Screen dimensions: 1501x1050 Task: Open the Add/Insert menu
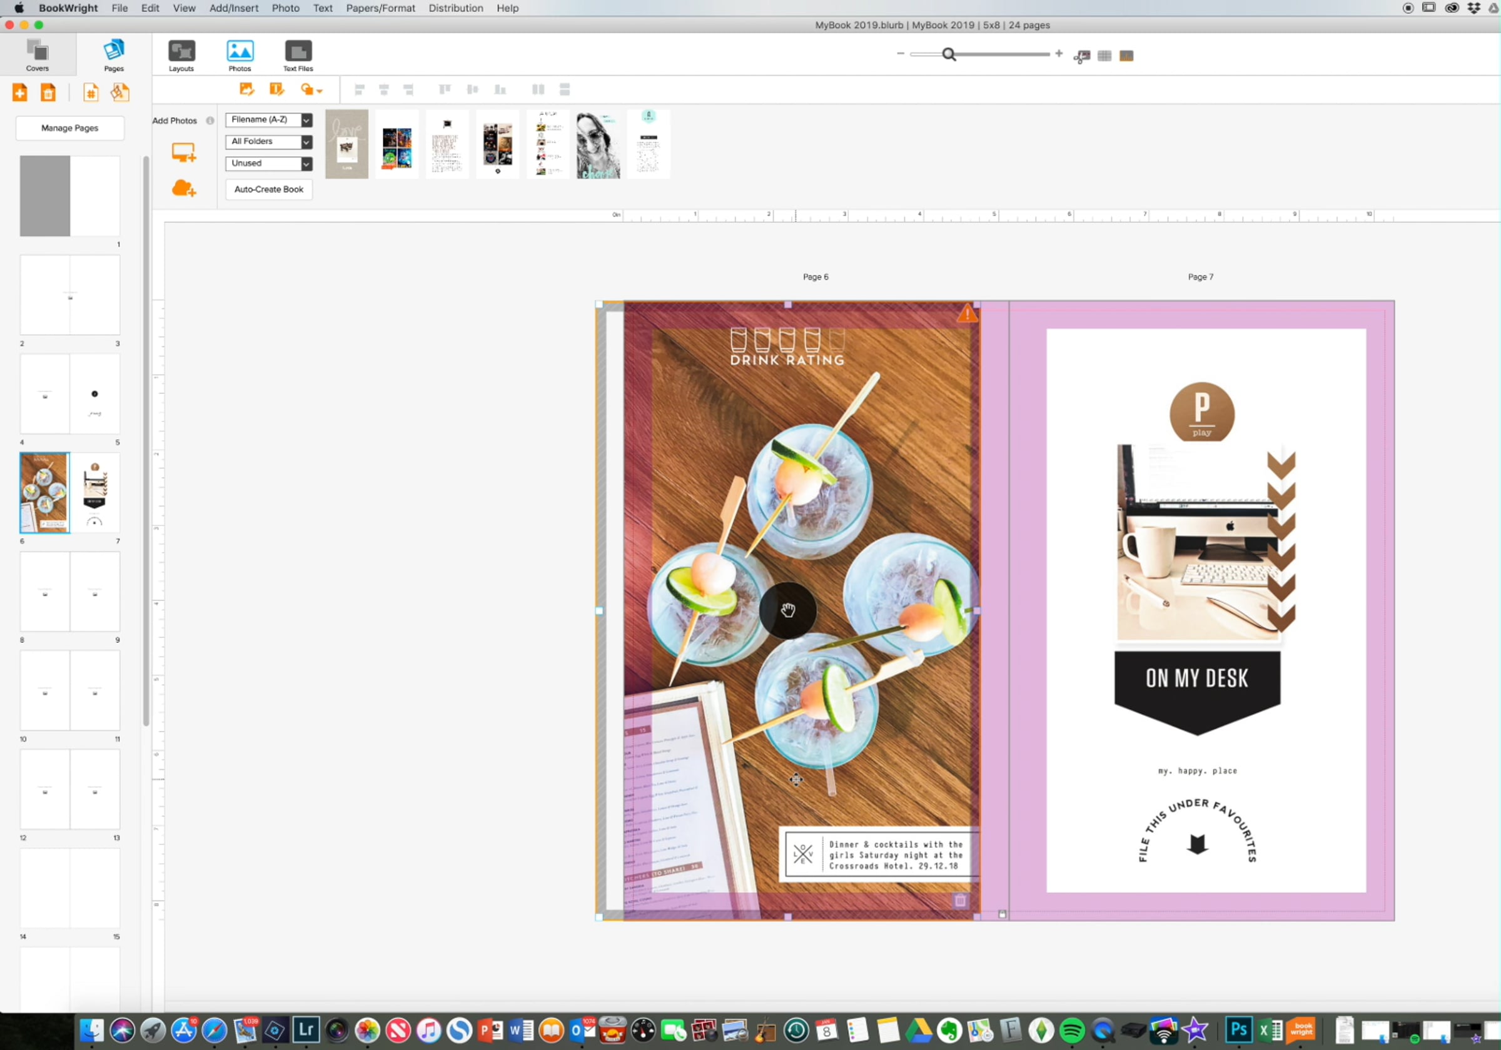(233, 8)
